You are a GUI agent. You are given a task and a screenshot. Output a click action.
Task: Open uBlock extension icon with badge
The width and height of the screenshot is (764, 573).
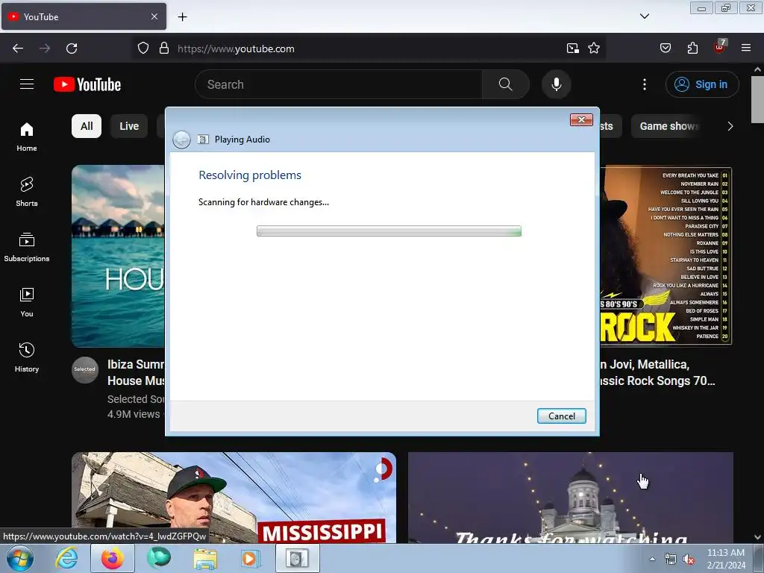(x=720, y=47)
